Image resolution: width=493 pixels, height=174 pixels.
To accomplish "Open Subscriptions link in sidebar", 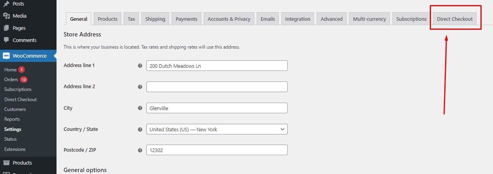I will [x=18, y=89].
